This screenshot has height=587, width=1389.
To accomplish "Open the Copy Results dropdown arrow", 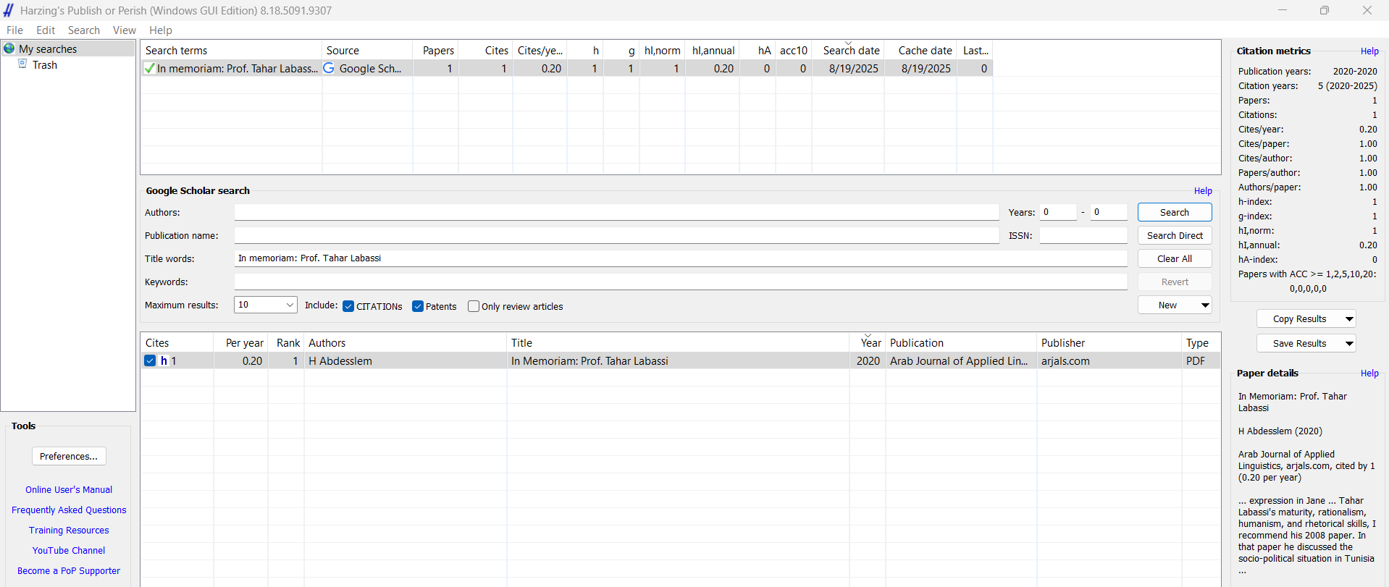I will tap(1349, 318).
